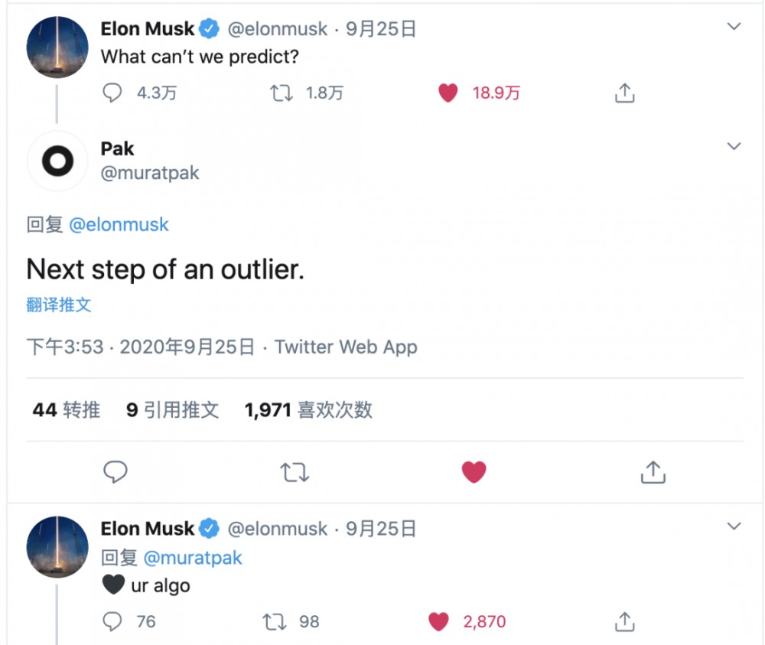Select the retweet icon on Pak's tweet

[295, 472]
